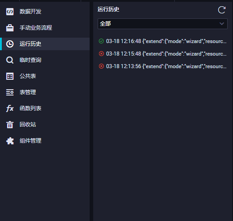Click the 运行历史 clock icon
This screenshot has height=221, width=233.
pyautogui.click(x=10, y=44)
